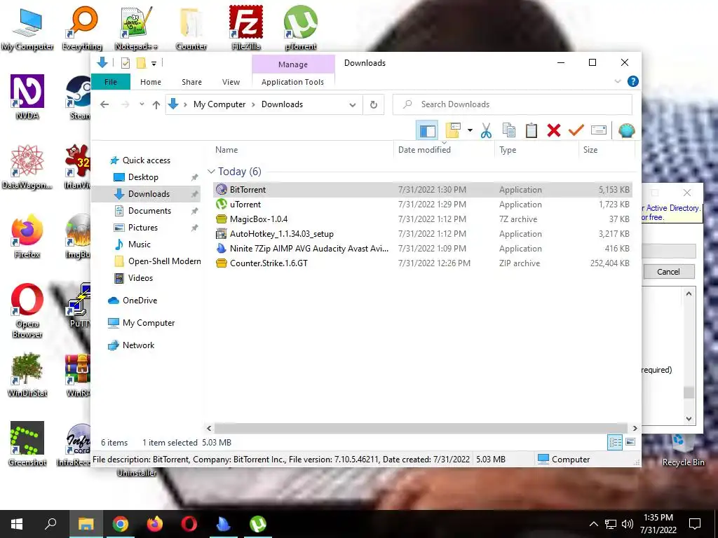
Task: Click the Copy icon in toolbar
Action: coord(509,131)
